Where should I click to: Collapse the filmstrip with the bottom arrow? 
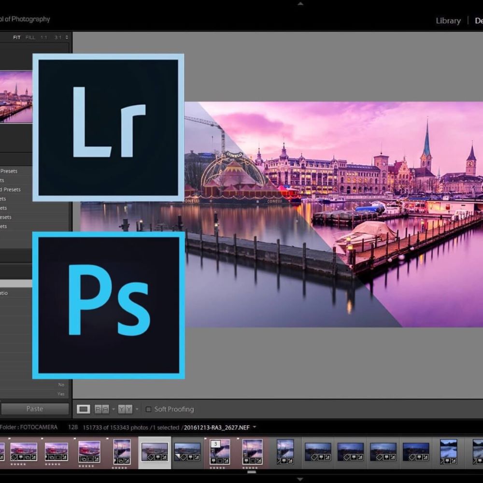(x=300, y=479)
